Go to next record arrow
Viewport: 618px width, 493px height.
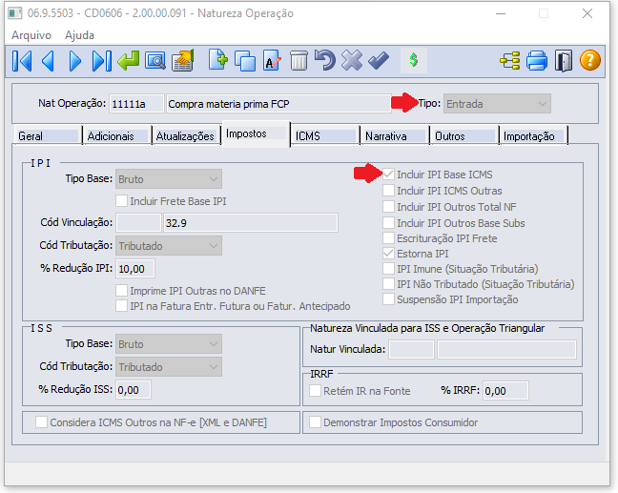pos(75,61)
